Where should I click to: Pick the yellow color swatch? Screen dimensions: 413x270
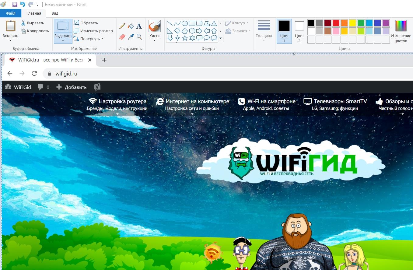(352, 23)
